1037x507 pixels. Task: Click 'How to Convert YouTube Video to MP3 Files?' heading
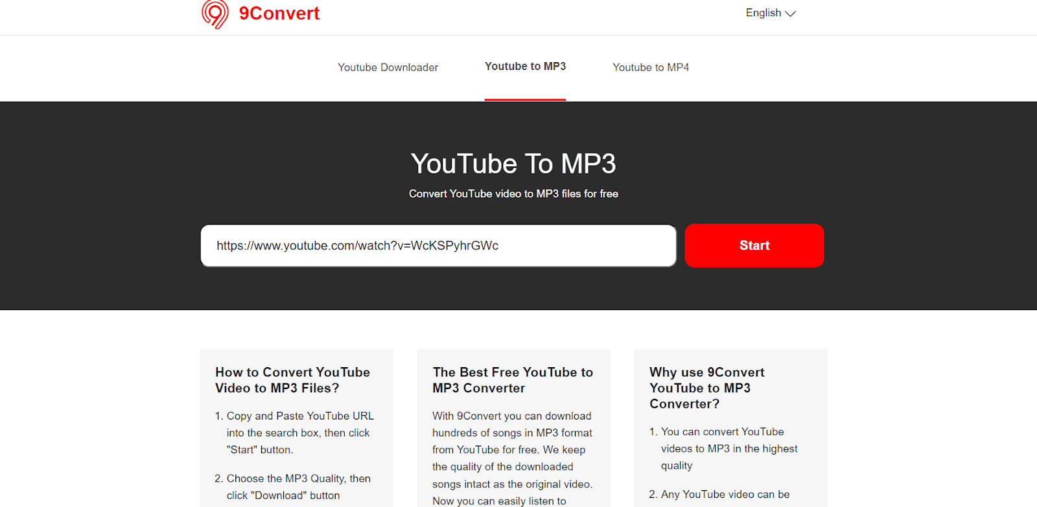pyautogui.click(x=293, y=380)
